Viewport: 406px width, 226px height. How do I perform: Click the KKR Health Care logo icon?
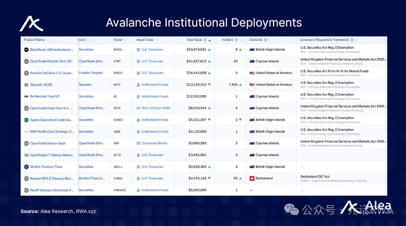coord(26,132)
